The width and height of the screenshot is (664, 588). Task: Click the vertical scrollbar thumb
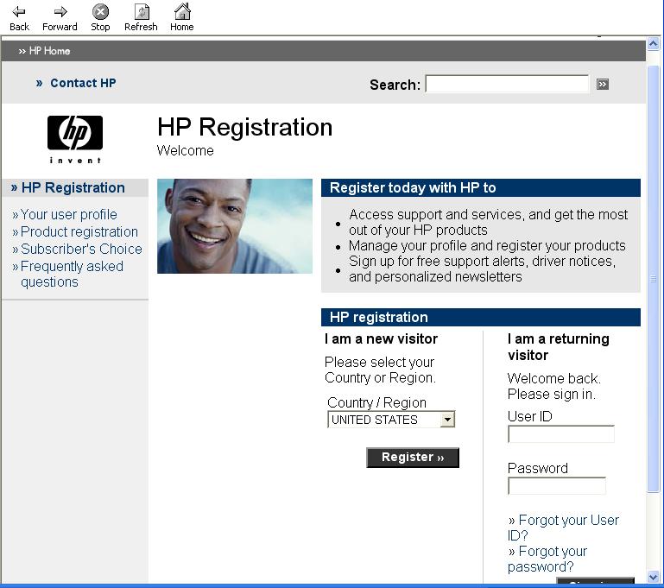[x=653, y=279]
